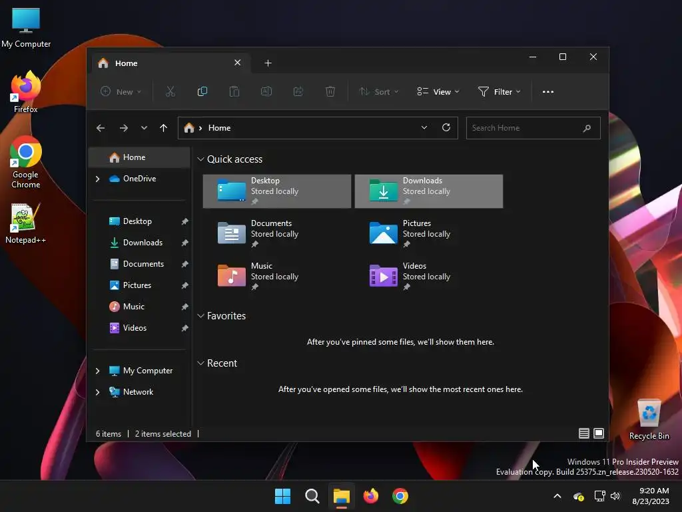The width and height of the screenshot is (682, 512).
Task: Expand My Computer tree node
Action: click(97, 371)
